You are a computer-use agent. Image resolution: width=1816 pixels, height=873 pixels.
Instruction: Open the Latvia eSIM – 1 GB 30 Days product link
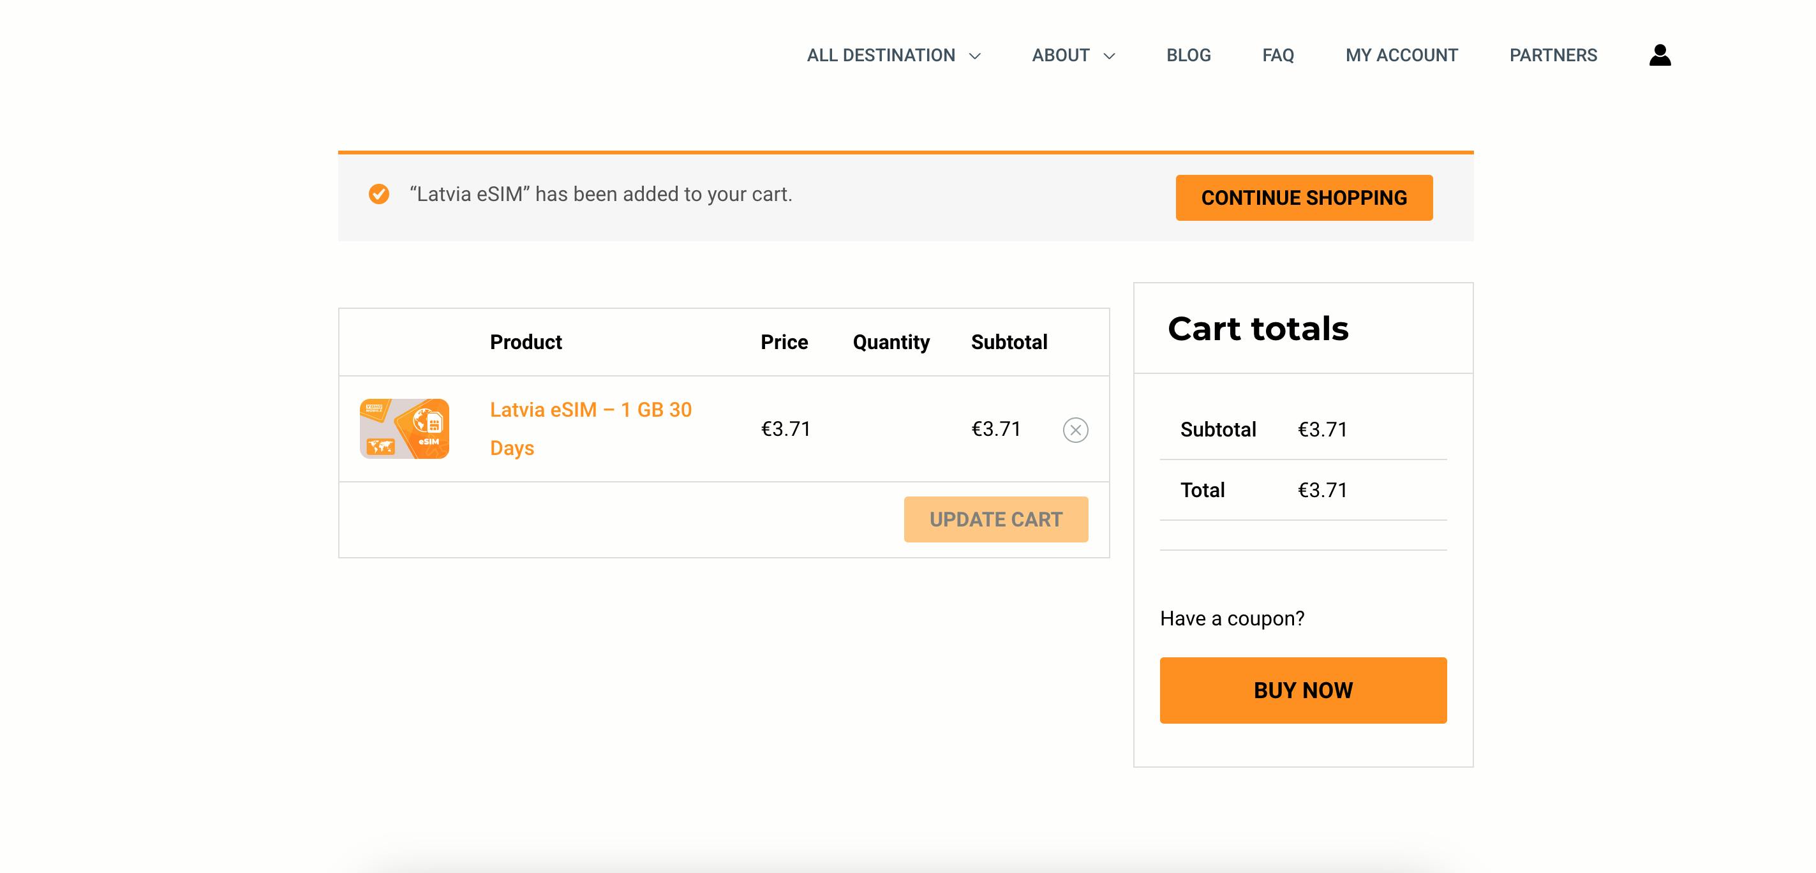point(591,428)
